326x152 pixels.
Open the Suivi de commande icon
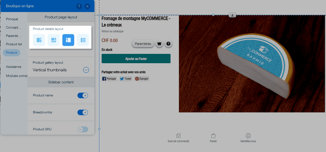[178, 136]
